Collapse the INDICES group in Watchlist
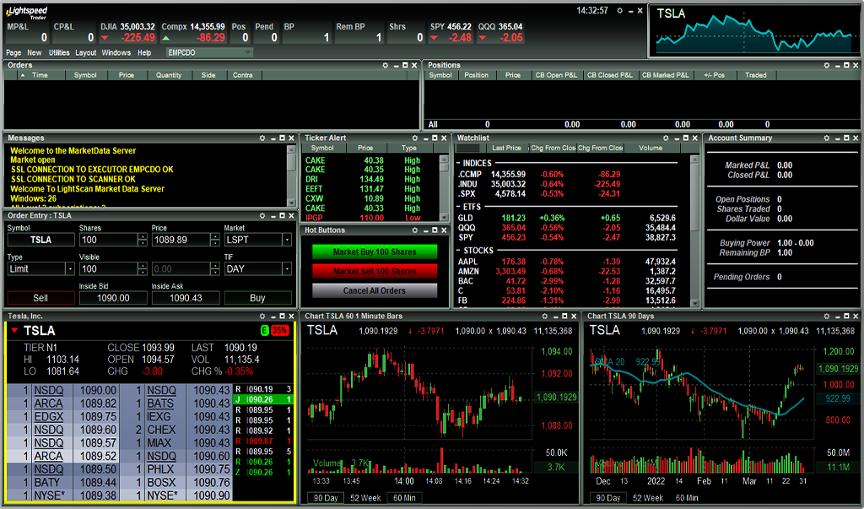Viewport: 864px width, 509px height. pos(458,163)
